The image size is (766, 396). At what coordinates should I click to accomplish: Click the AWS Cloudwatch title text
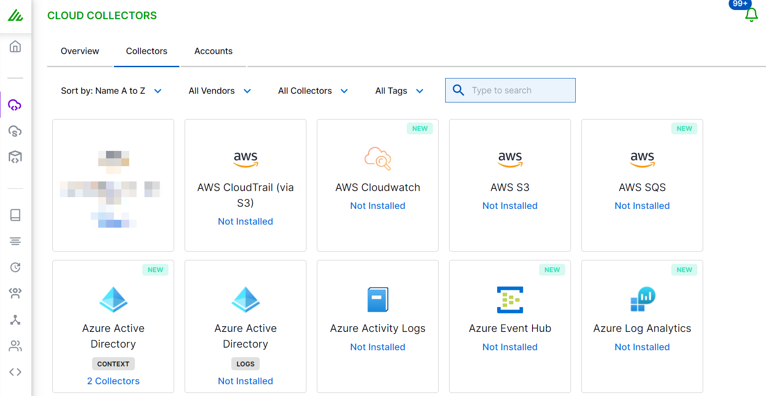[378, 188]
